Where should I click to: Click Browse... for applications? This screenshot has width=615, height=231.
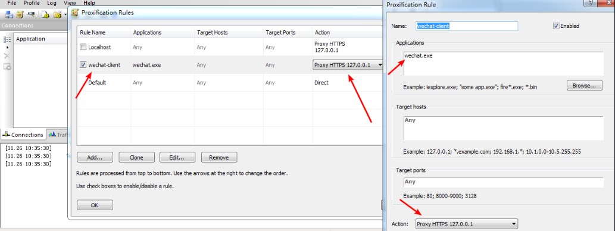(x=585, y=85)
